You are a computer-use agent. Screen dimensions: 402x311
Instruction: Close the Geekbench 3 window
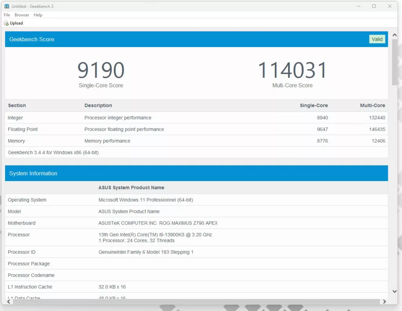pyautogui.click(x=390, y=6)
